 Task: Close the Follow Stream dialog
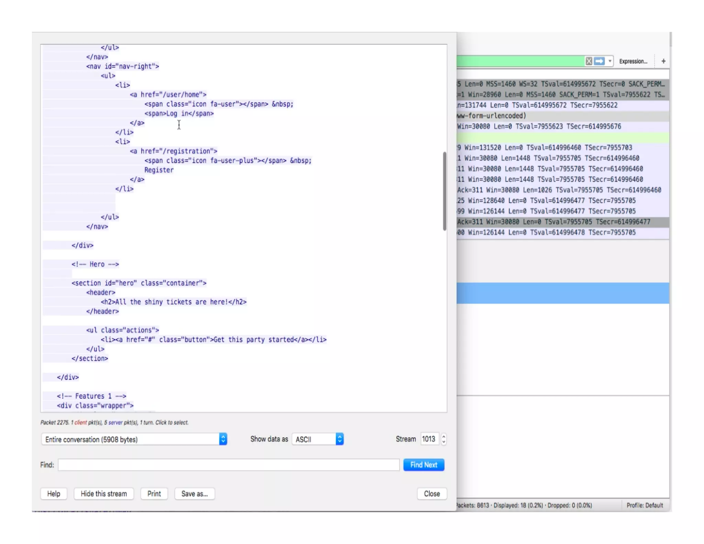tap(432, 494)
